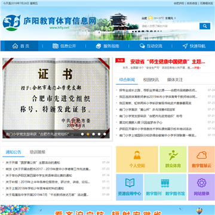Image resolution: width=215 pixels, height=215 pixels.
Task: Select the third carousel dot
Action: click(x=93, y=134)
